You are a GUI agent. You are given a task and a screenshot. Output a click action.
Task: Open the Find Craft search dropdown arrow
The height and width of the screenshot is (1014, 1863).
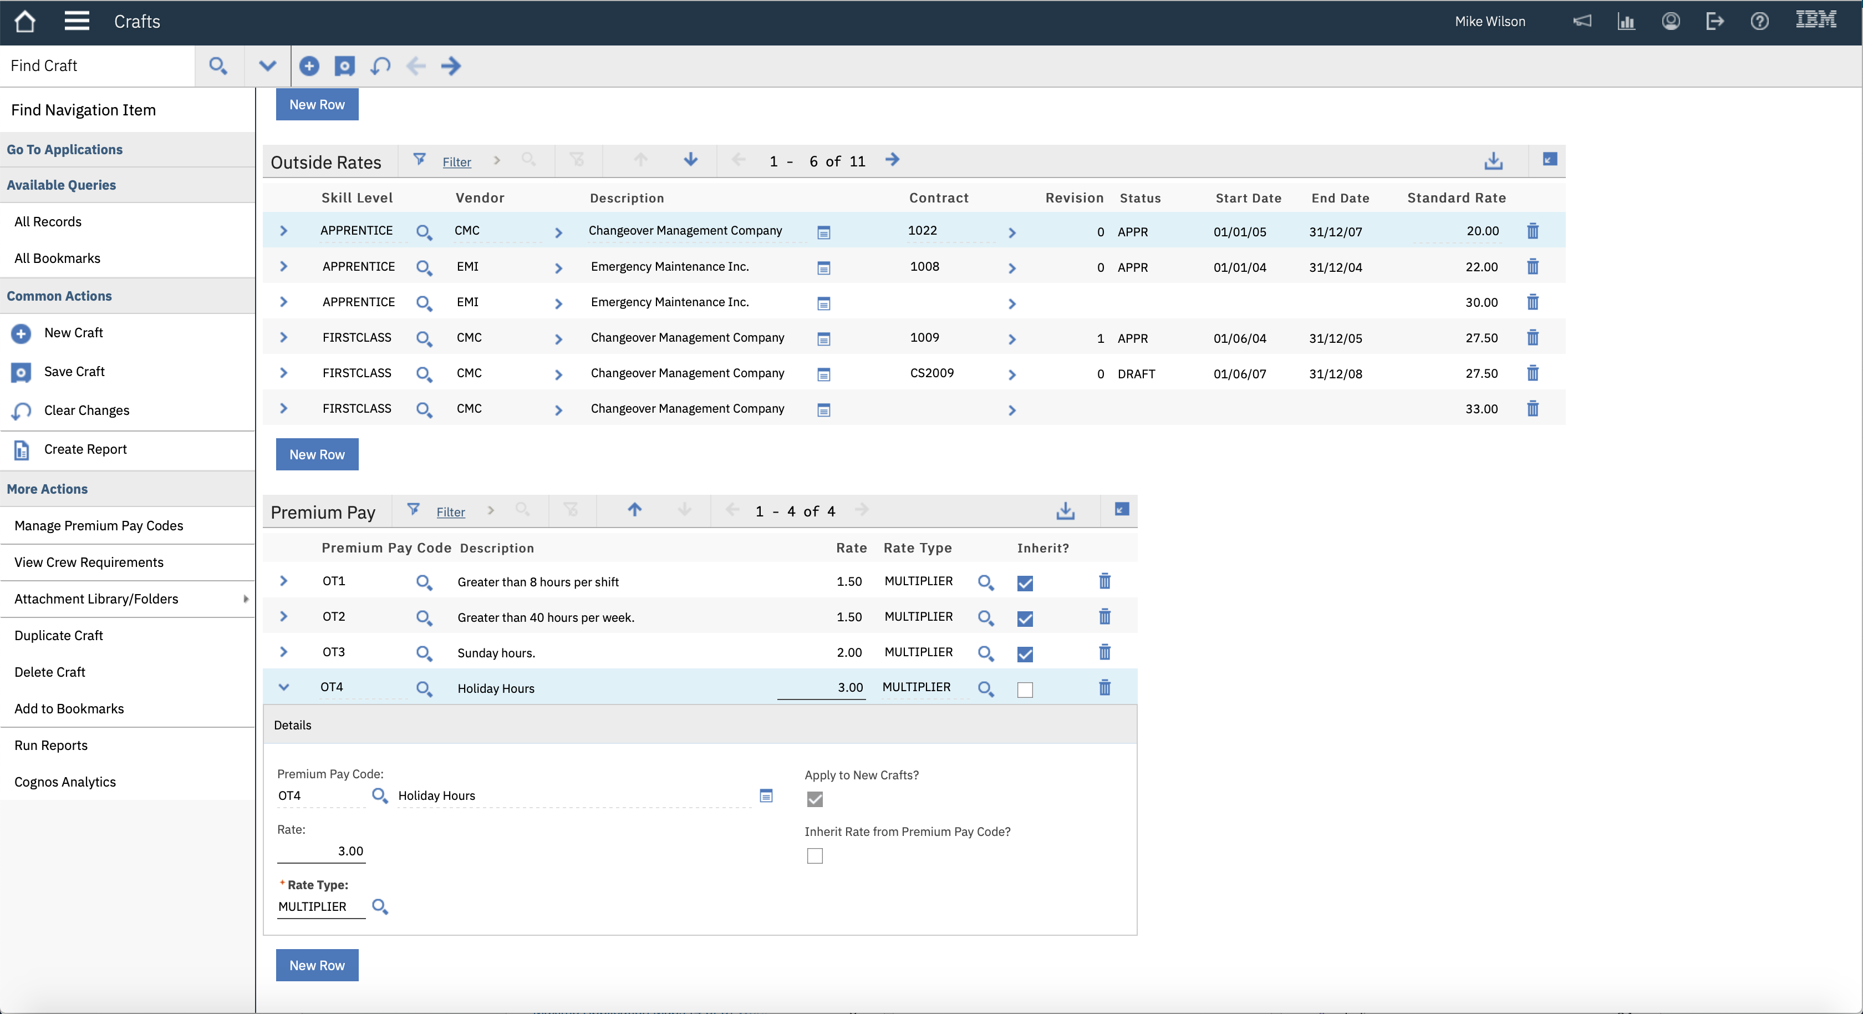pos(268,66)
